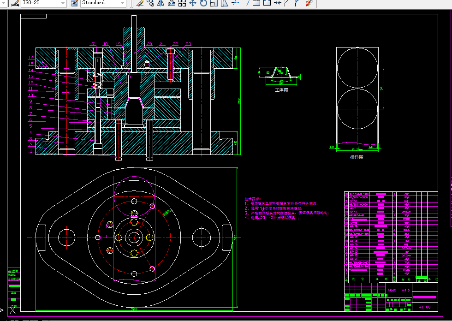Viewport: 452px width, 321px height.
Task: Select the Fillet tool
Action: [x=297, y=3]
